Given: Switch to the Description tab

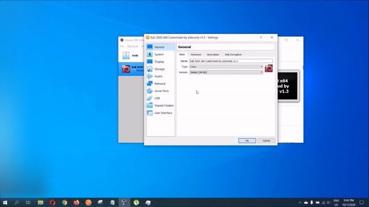Looking at the screenshot, I should [213, 55].
